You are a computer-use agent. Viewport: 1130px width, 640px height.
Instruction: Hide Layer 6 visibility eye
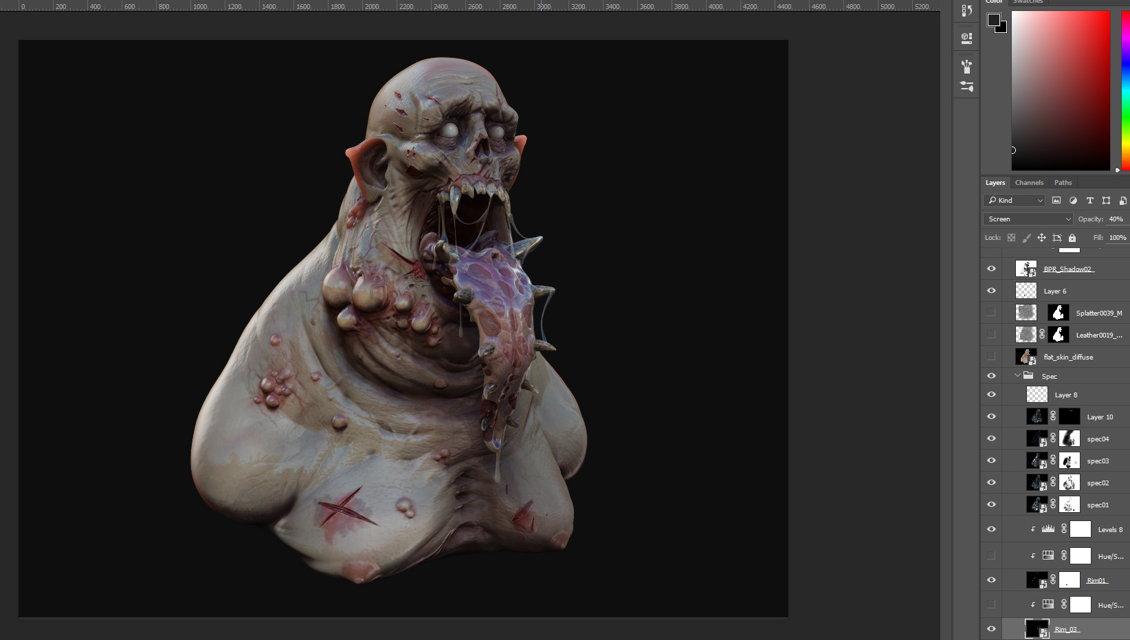tap(991, 291)
